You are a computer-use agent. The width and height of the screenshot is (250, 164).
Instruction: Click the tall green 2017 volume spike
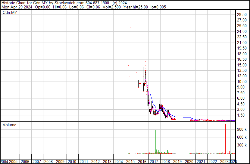(x=156, y=142)
